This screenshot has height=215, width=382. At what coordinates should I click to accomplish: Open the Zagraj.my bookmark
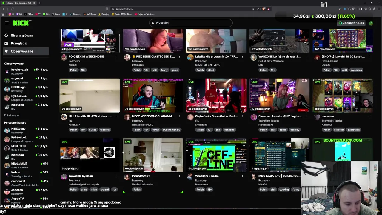point(104,14)
